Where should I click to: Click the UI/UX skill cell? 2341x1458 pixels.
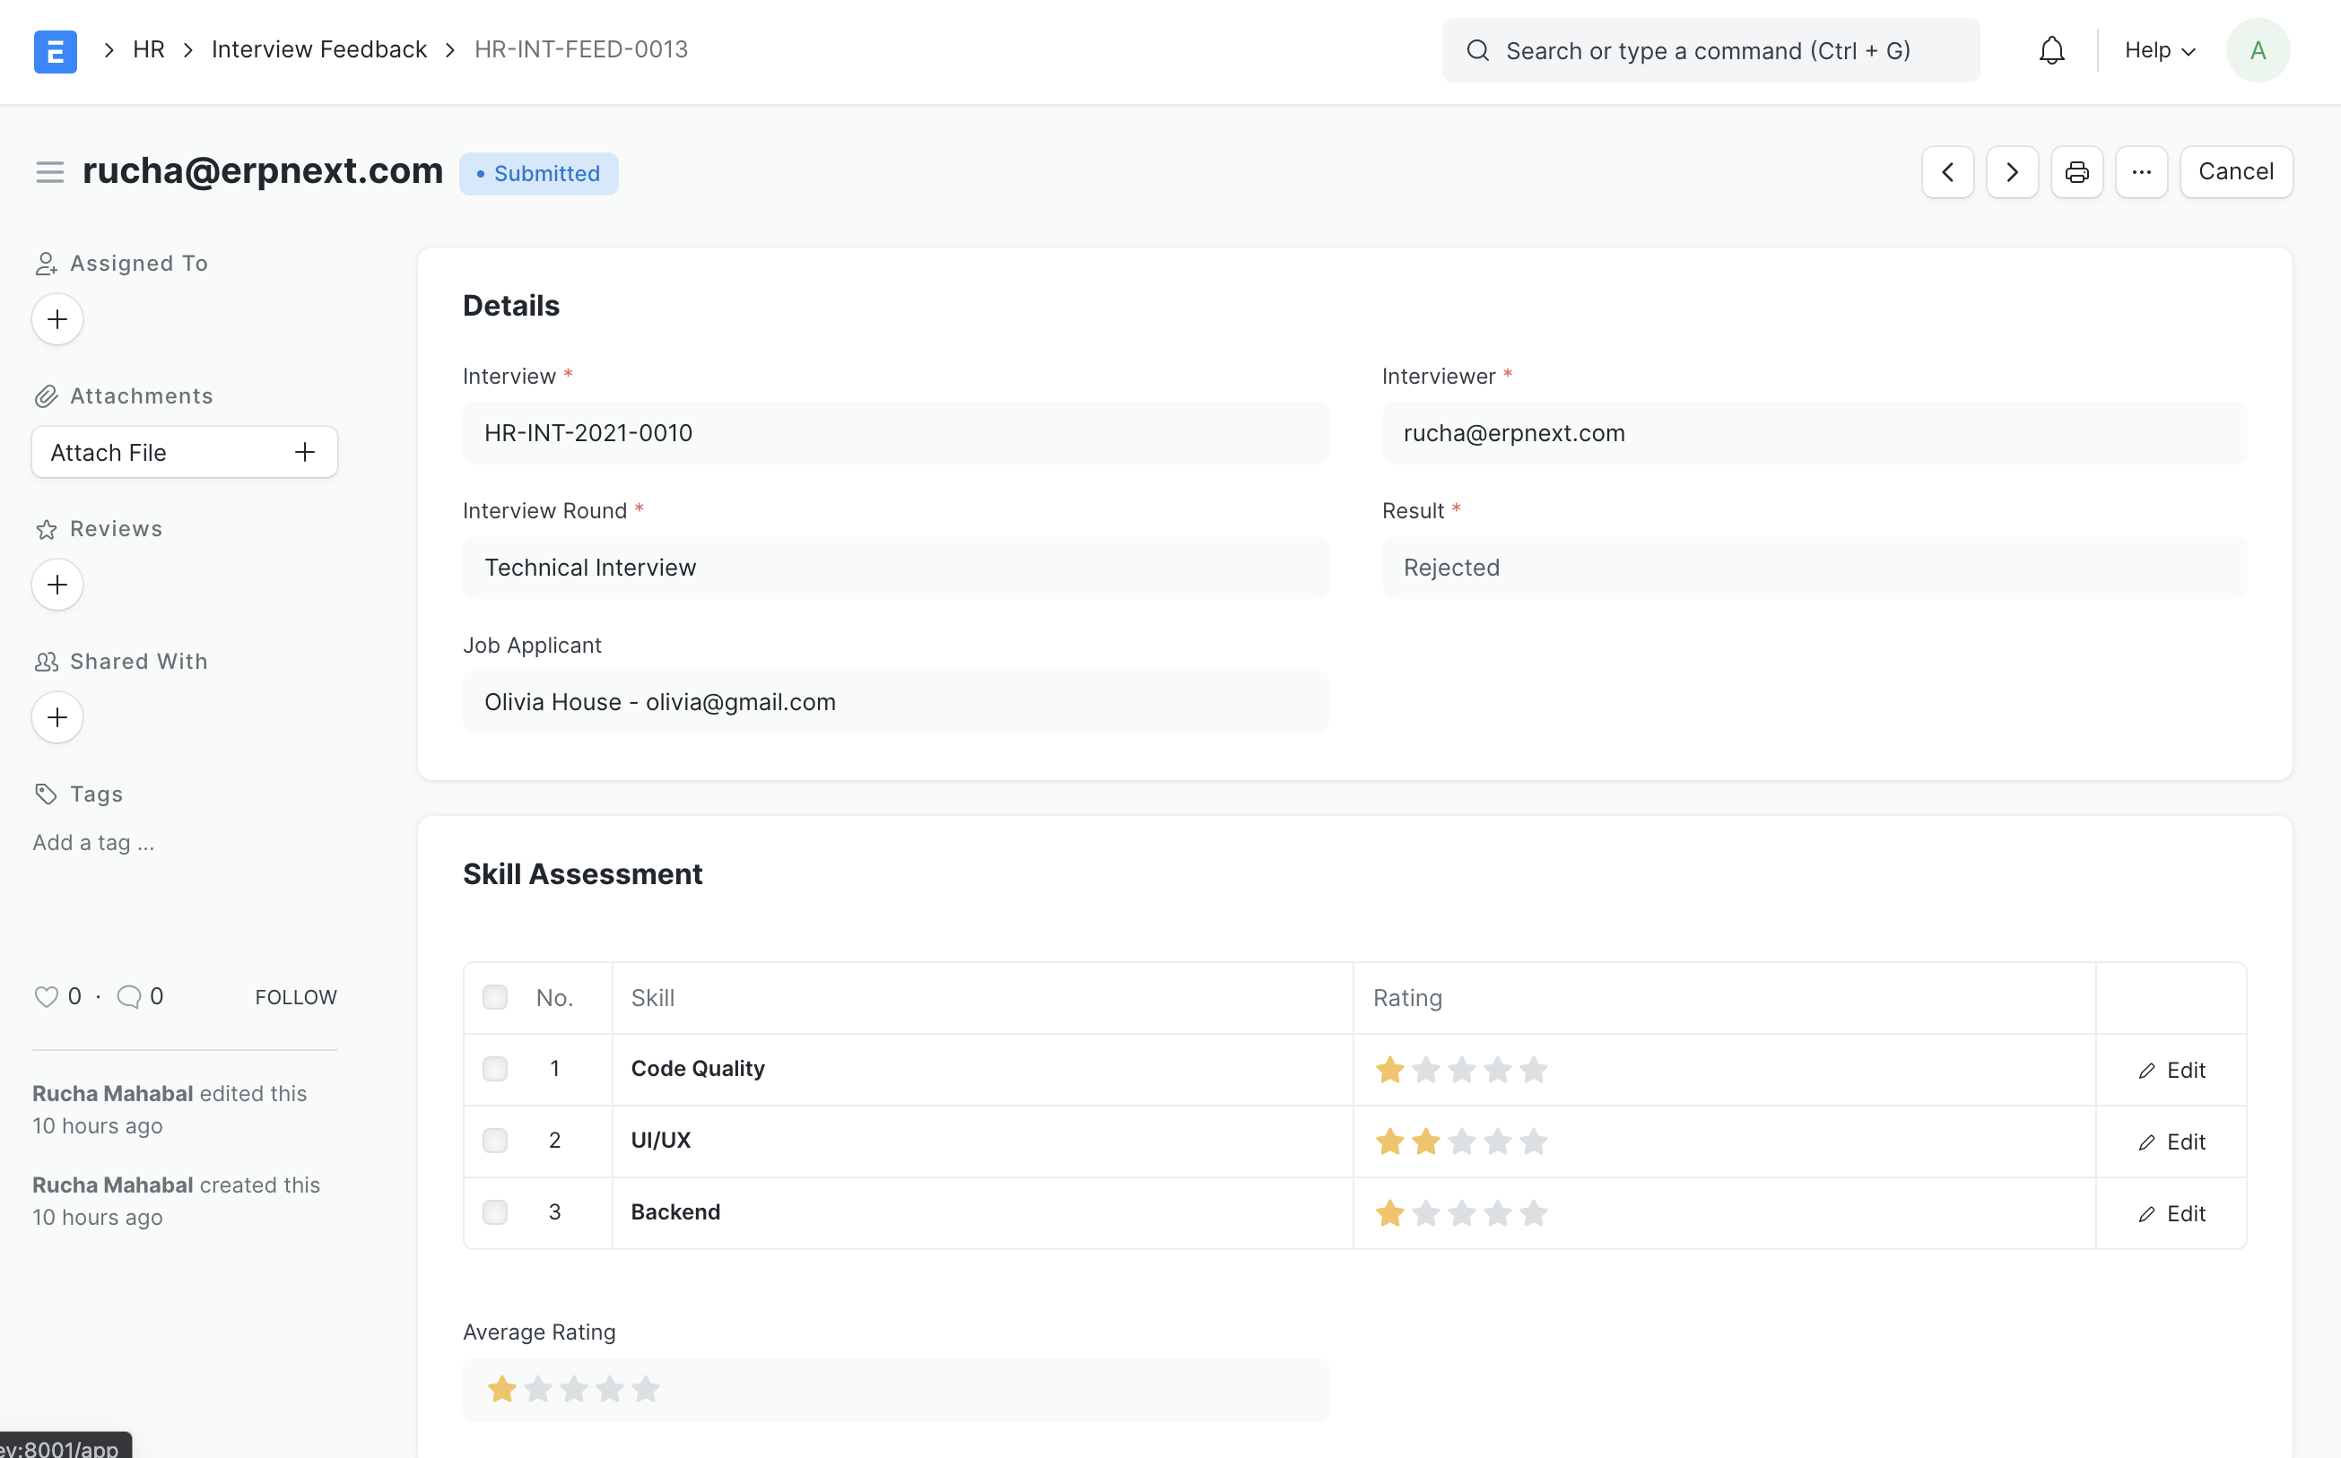pos(982,1141)
